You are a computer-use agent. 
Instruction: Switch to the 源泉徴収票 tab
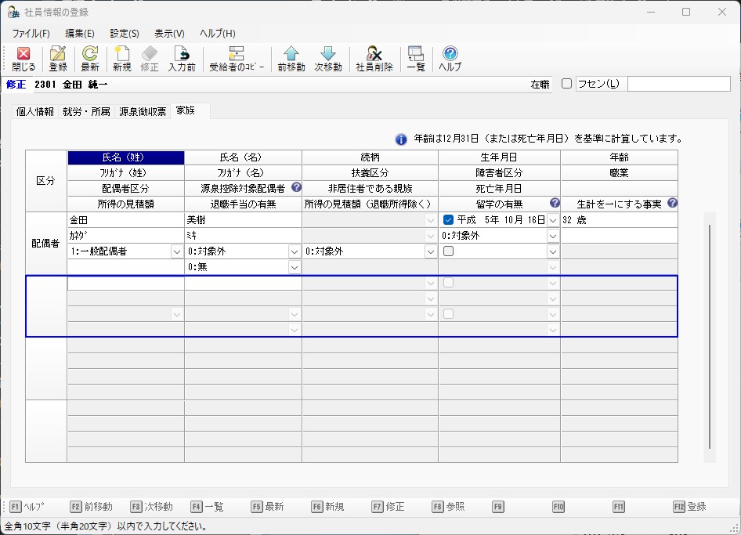(143, 112)
